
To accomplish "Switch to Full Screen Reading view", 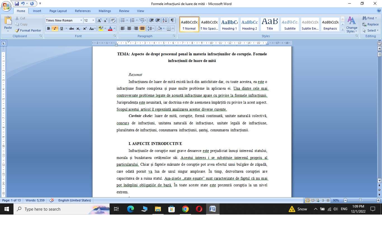I will click(x=313, y=200).
